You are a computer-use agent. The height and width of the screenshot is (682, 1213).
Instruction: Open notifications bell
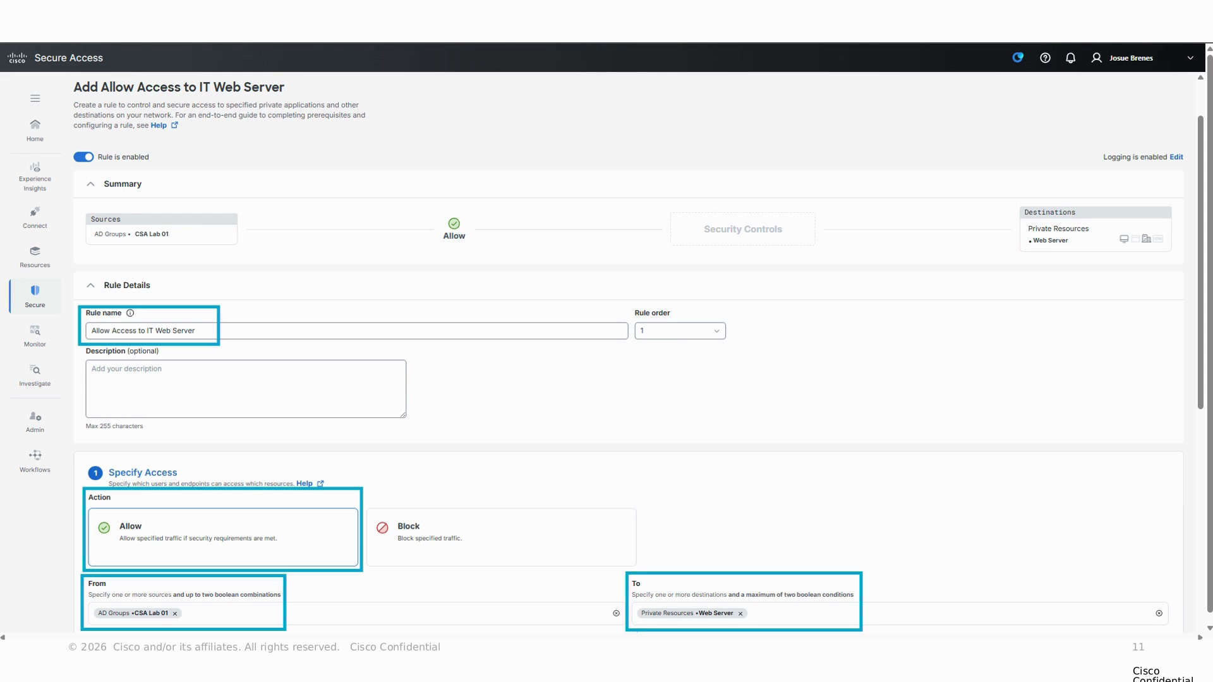(1070, 58)
